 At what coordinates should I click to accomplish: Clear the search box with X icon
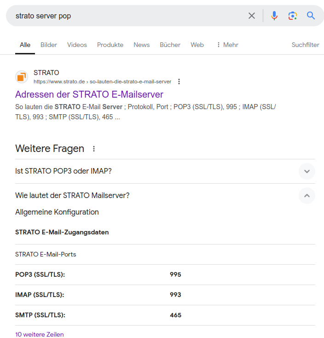(252, 16)
